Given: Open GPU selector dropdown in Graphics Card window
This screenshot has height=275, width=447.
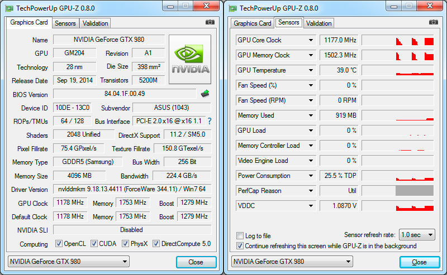Looking at the screenshot, I should [x=68, y=262].
